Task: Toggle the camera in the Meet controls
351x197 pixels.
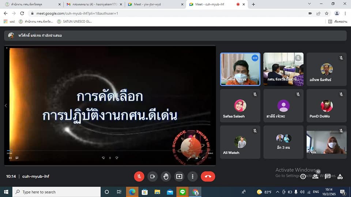Action: coord(152,176)
